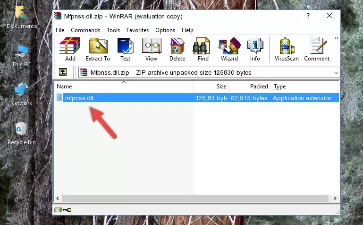
Task: Click WinRAR title bar books icon
Action: point(58,16)
